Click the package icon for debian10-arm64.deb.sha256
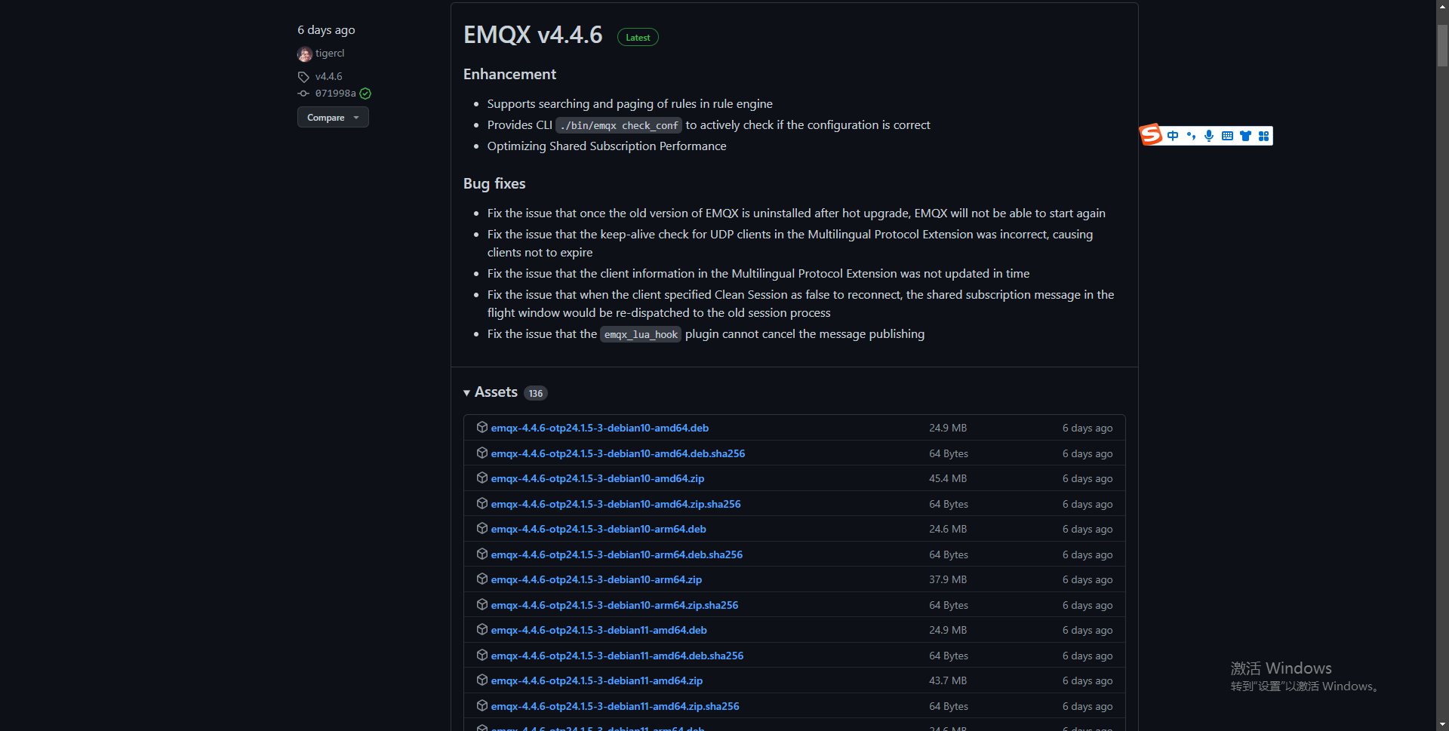 coord(482,554)
